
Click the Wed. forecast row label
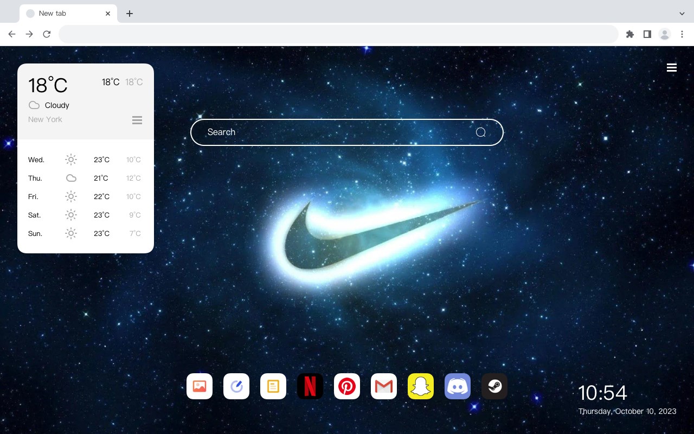(36, 159)
